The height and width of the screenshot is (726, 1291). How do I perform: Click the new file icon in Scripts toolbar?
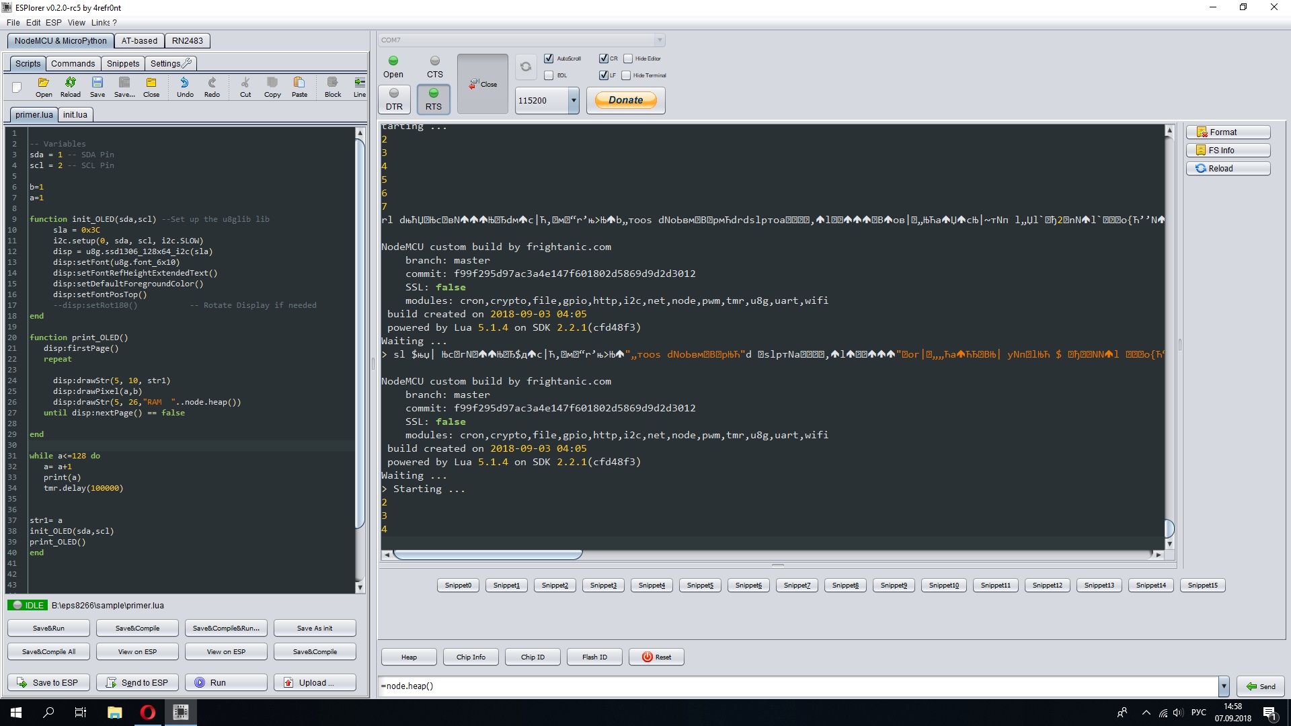[x=17, y=87]
